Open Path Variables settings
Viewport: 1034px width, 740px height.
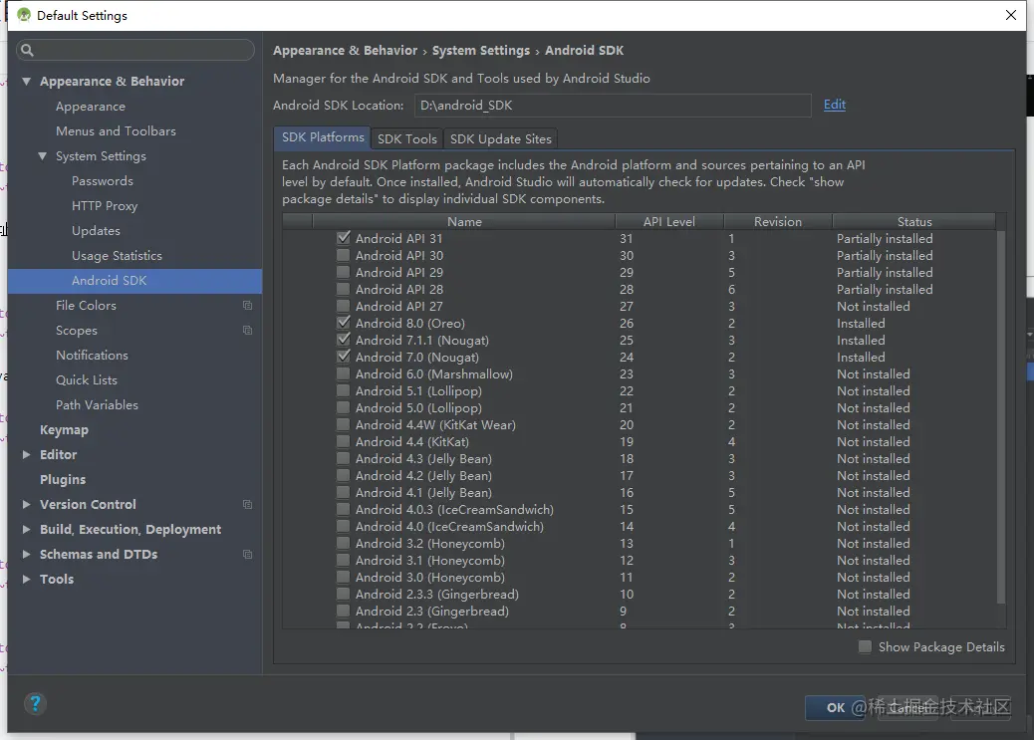[97, 405]
